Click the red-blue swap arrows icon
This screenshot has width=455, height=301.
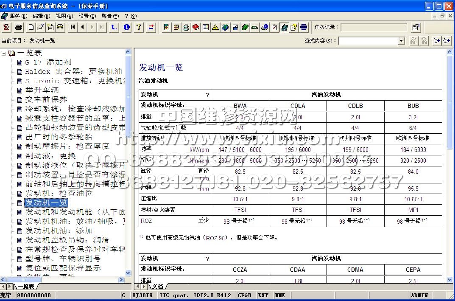pyautogui.click(x=151, y=27)
